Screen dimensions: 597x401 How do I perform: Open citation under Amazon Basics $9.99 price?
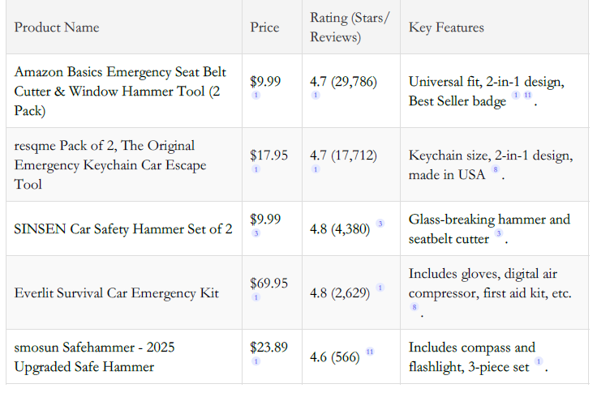(256, 96)
